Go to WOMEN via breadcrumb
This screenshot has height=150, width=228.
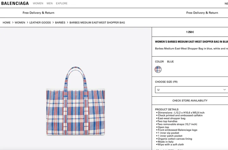tap(20, 23)
